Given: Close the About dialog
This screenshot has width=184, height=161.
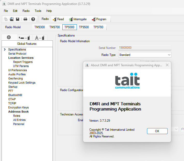Looking at the screenshot, I should 167,65.
